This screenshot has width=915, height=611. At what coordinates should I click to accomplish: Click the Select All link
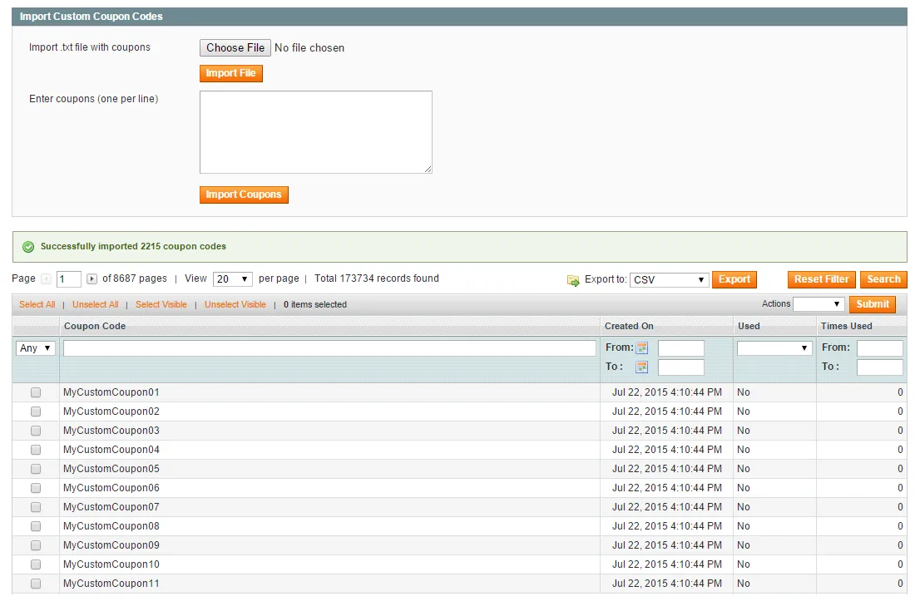point(37,304)
